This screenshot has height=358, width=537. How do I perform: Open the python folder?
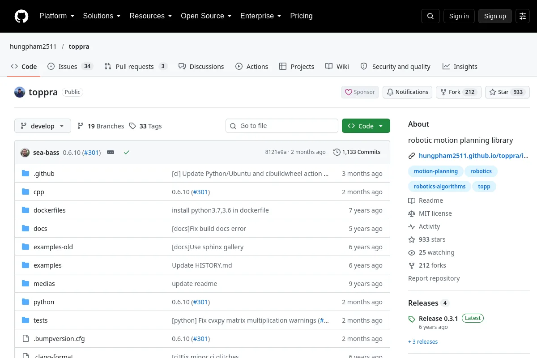(44, 302)
